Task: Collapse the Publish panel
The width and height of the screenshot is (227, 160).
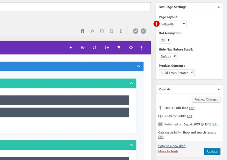Action: pyautogui.click(x=218, y=89)
